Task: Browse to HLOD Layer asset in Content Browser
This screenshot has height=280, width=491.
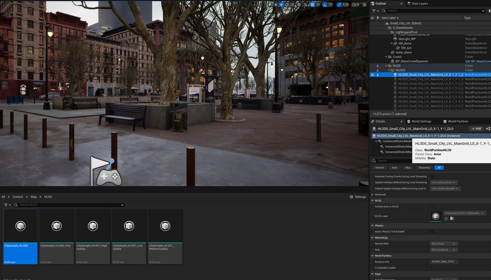Action: pyautogui.click(x=452, y=218)
